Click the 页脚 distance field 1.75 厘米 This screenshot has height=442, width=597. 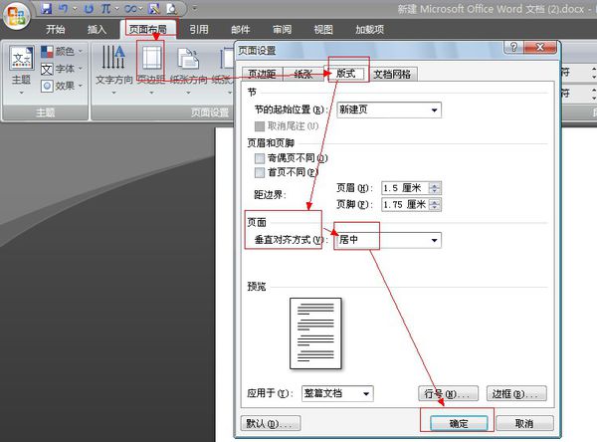[x=405, y=205]
